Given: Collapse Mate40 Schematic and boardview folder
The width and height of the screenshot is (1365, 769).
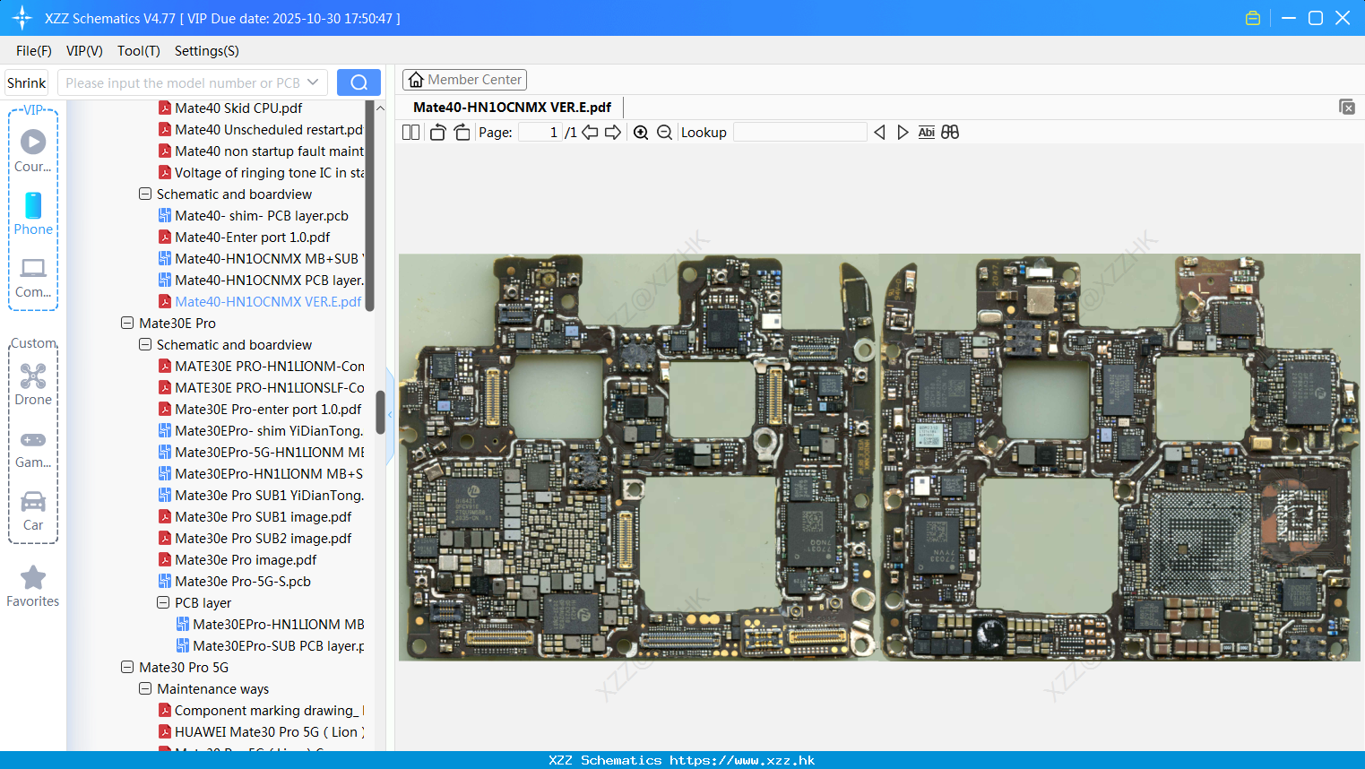Looking at the screenshot, I should [x=145, y=194].
